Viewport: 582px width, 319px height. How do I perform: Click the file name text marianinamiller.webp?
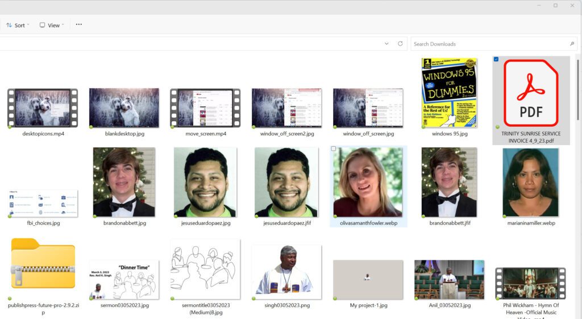pyautogui.click(x=531, y=223)
